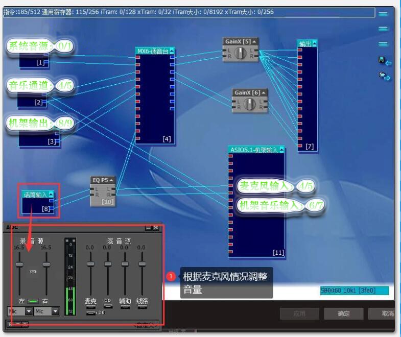This screenshot has width=401, height=337.
Task: Open the left channel Mic source dropdown
Action: click(29, 311)
